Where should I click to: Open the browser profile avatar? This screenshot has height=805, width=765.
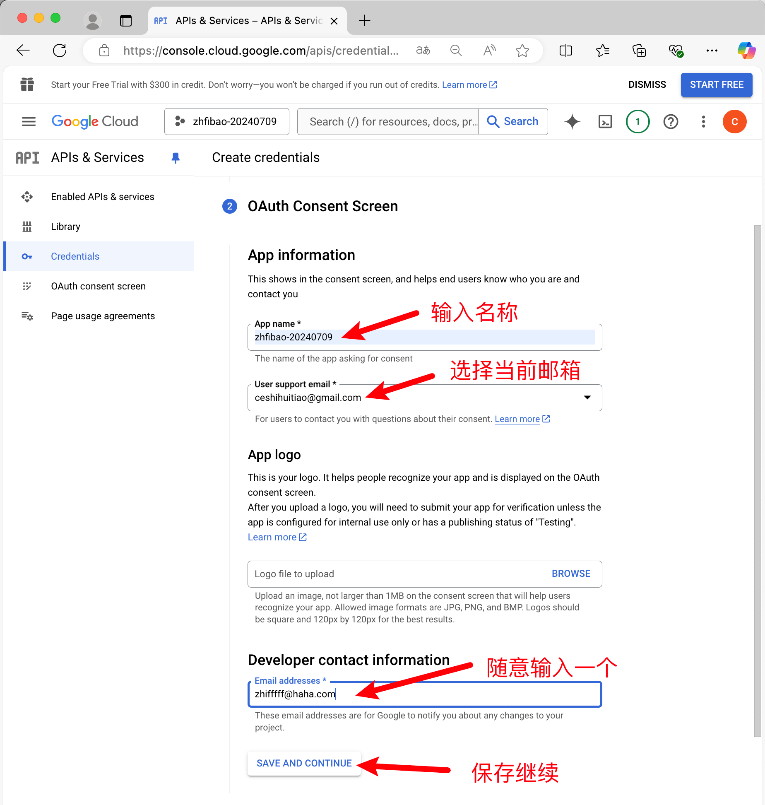point(93,20)
